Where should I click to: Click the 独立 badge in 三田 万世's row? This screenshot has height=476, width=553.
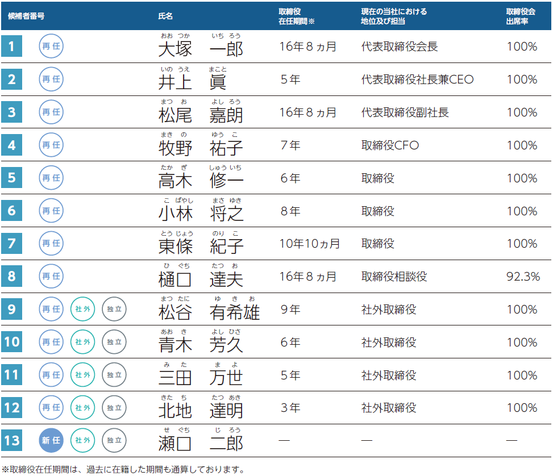coord(114,375)
